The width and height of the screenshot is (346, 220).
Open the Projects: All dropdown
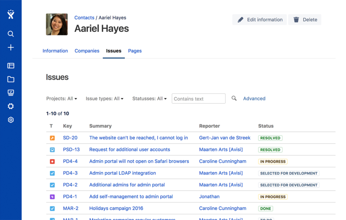pyautogui.click(x=62, y=98)
